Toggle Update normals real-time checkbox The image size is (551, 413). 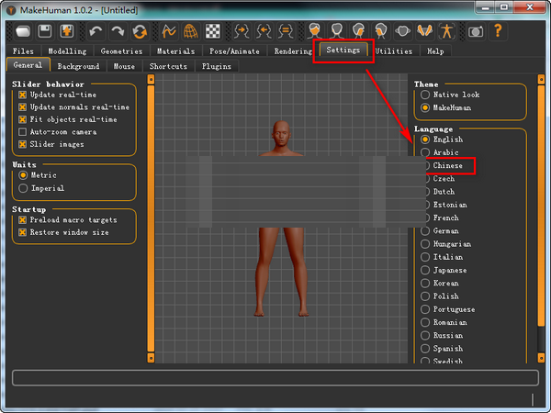22,107
